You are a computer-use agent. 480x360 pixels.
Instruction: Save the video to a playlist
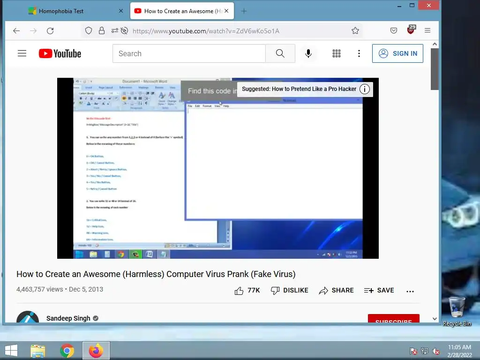pos(379,291)
